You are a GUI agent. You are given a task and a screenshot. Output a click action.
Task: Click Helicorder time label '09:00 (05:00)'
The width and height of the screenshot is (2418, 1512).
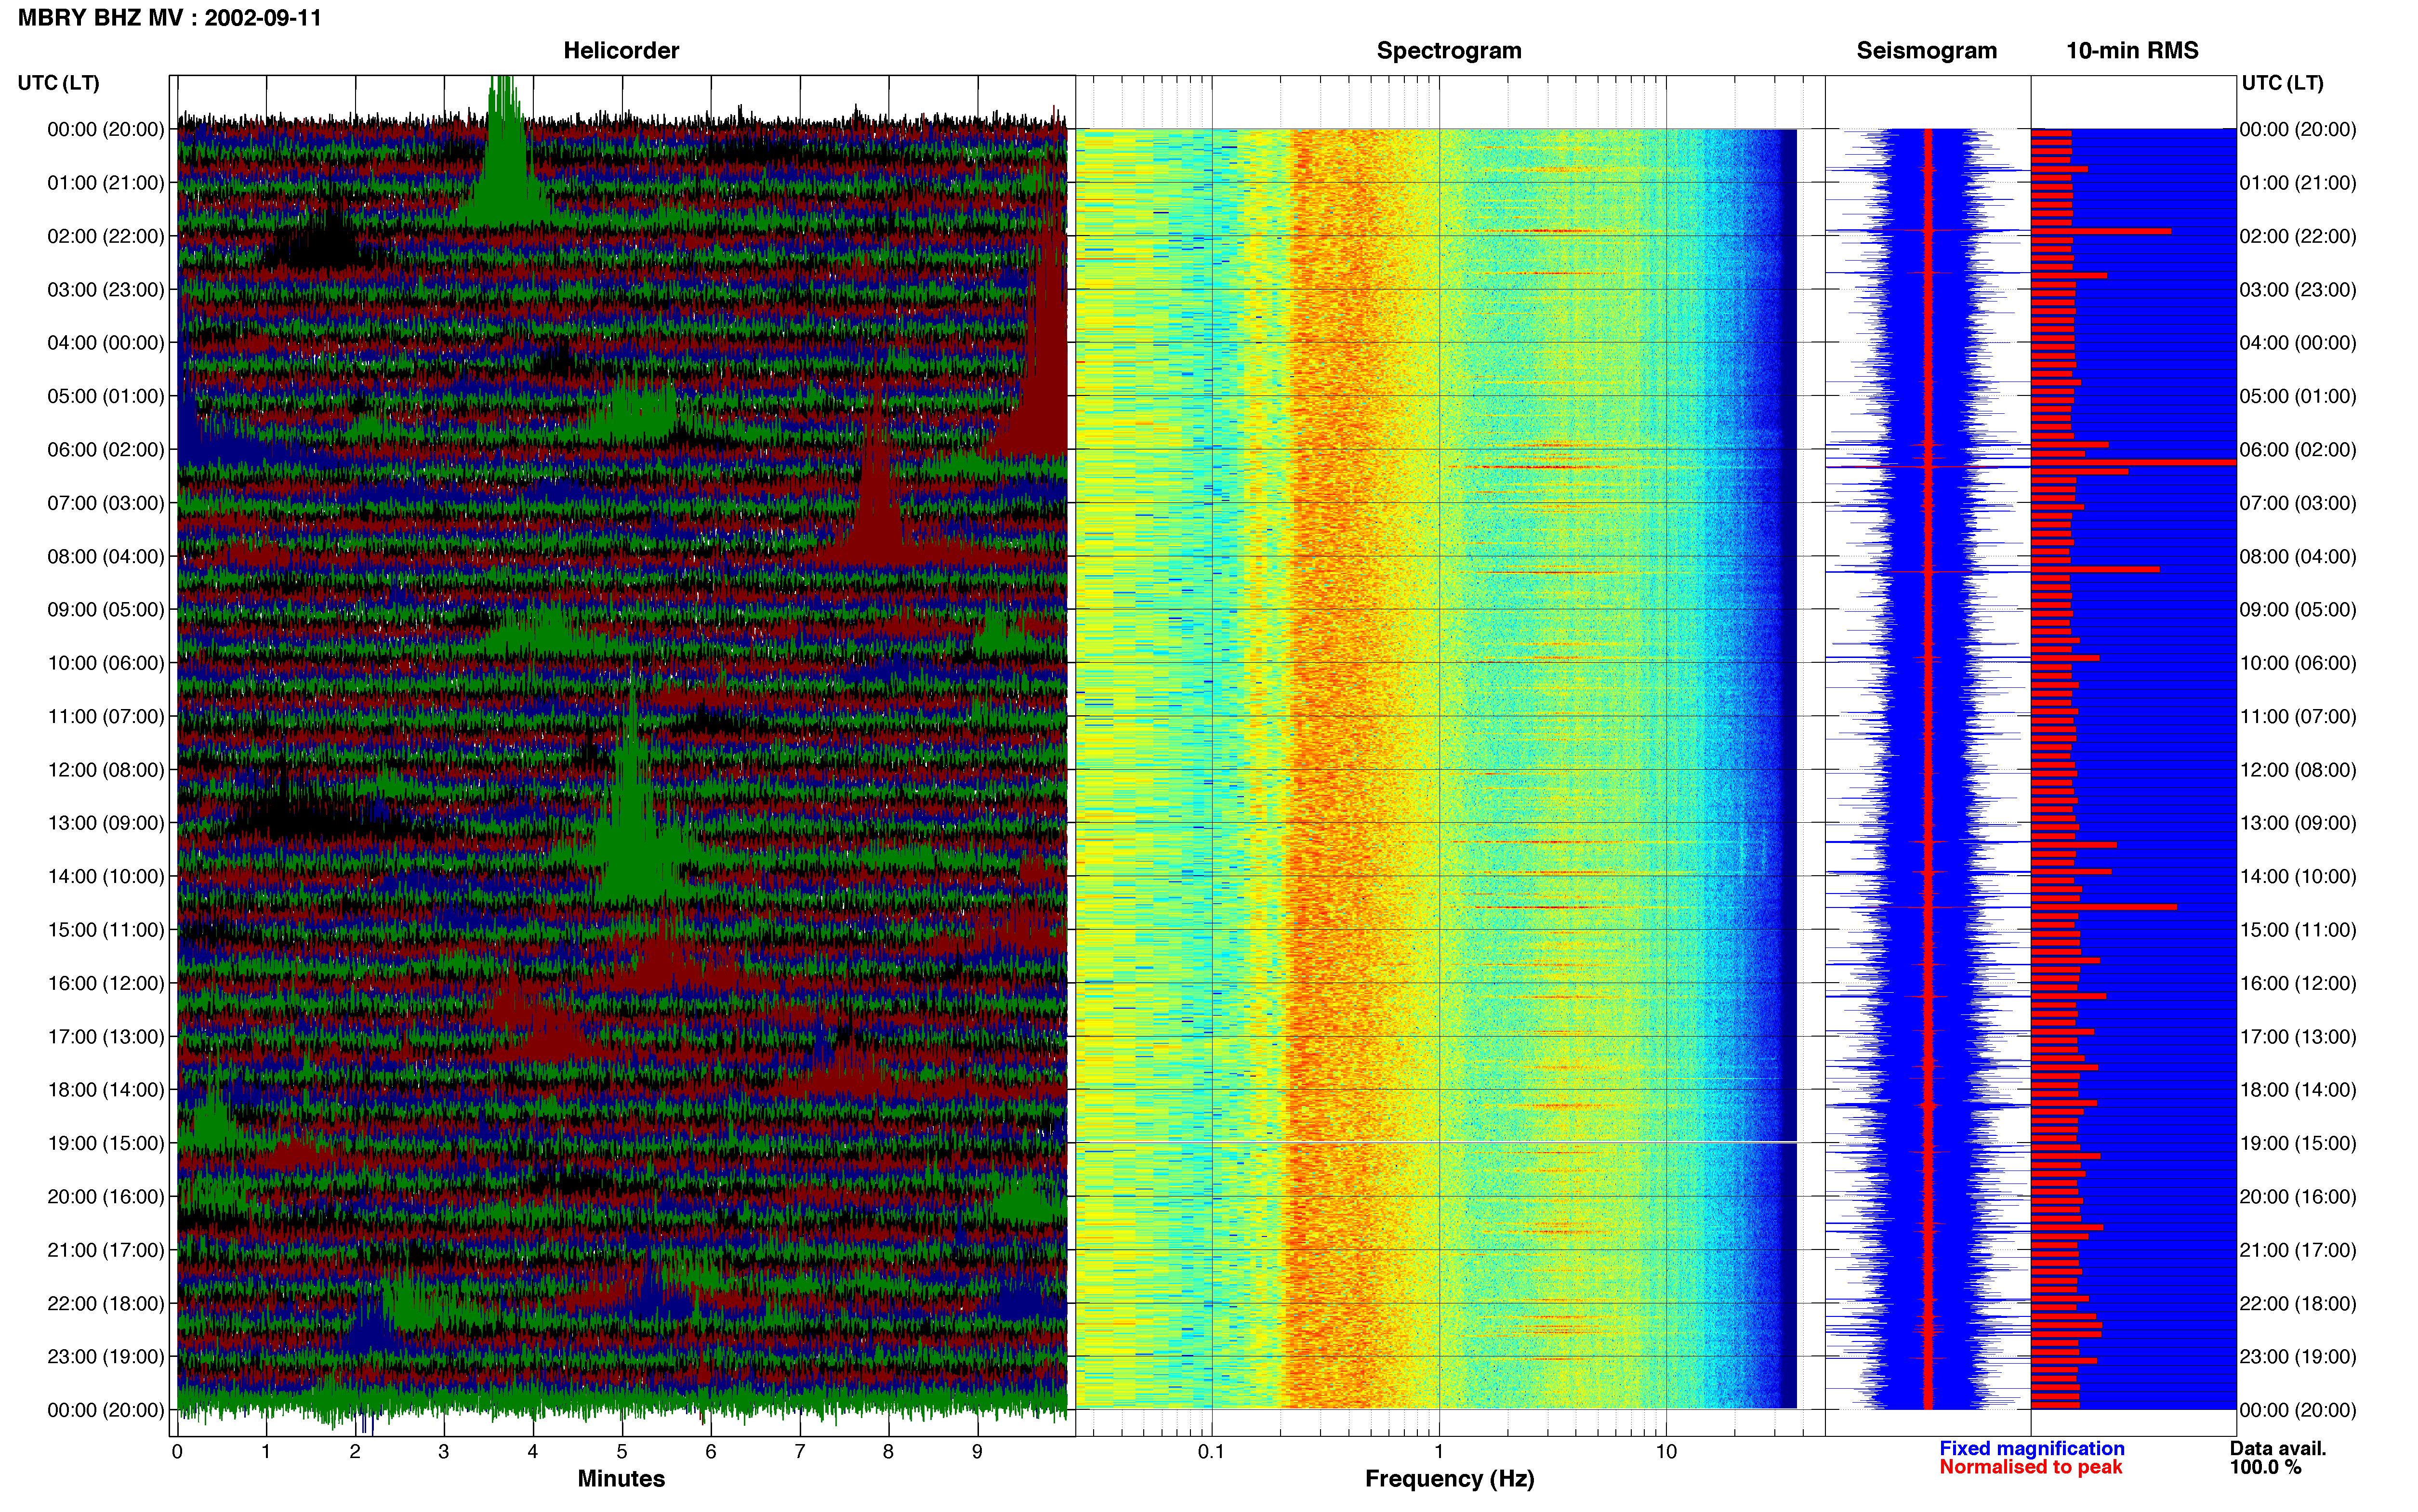106,610
